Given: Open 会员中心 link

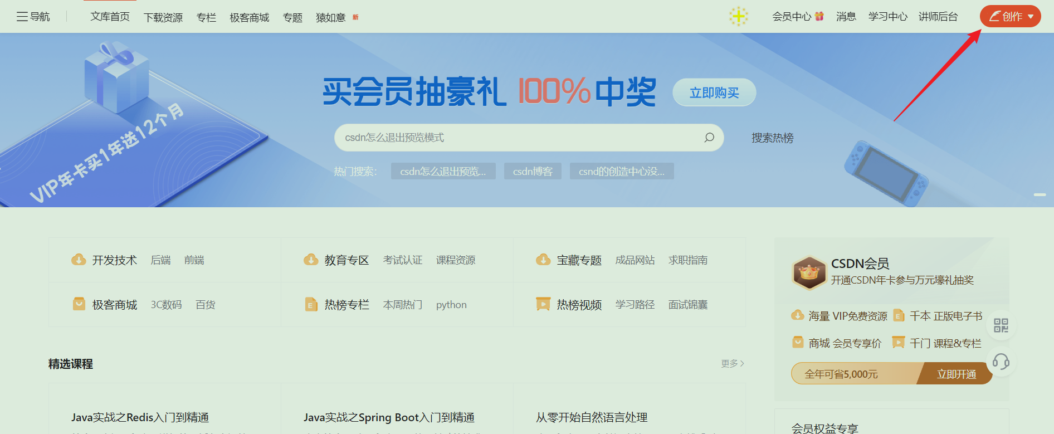Looking at the screenshot, I should click(x=792, y=17).
